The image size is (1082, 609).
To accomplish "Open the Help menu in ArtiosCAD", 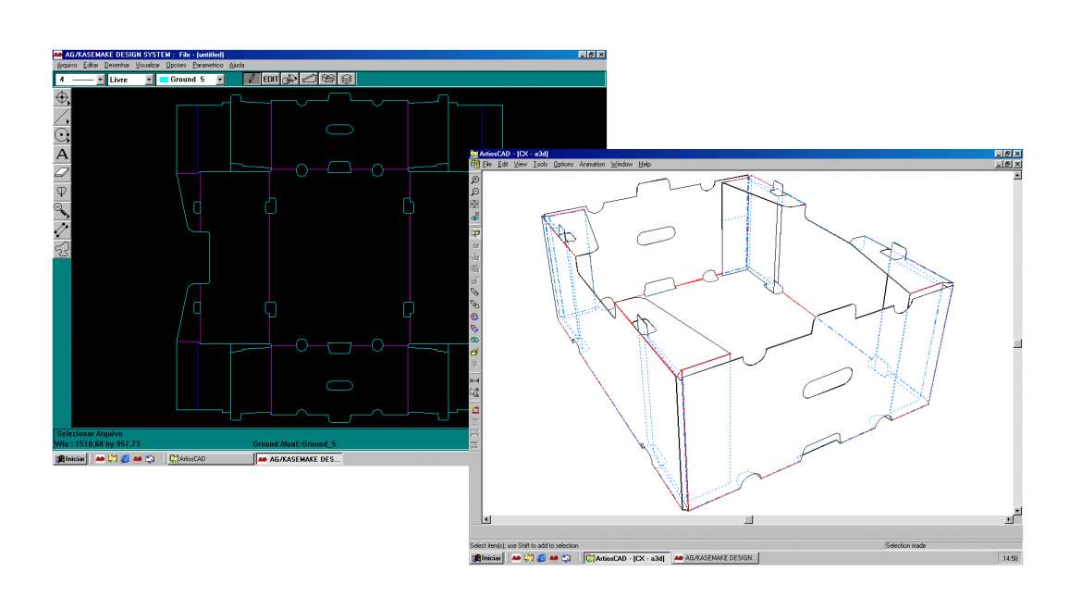I will tap(645, 165).
